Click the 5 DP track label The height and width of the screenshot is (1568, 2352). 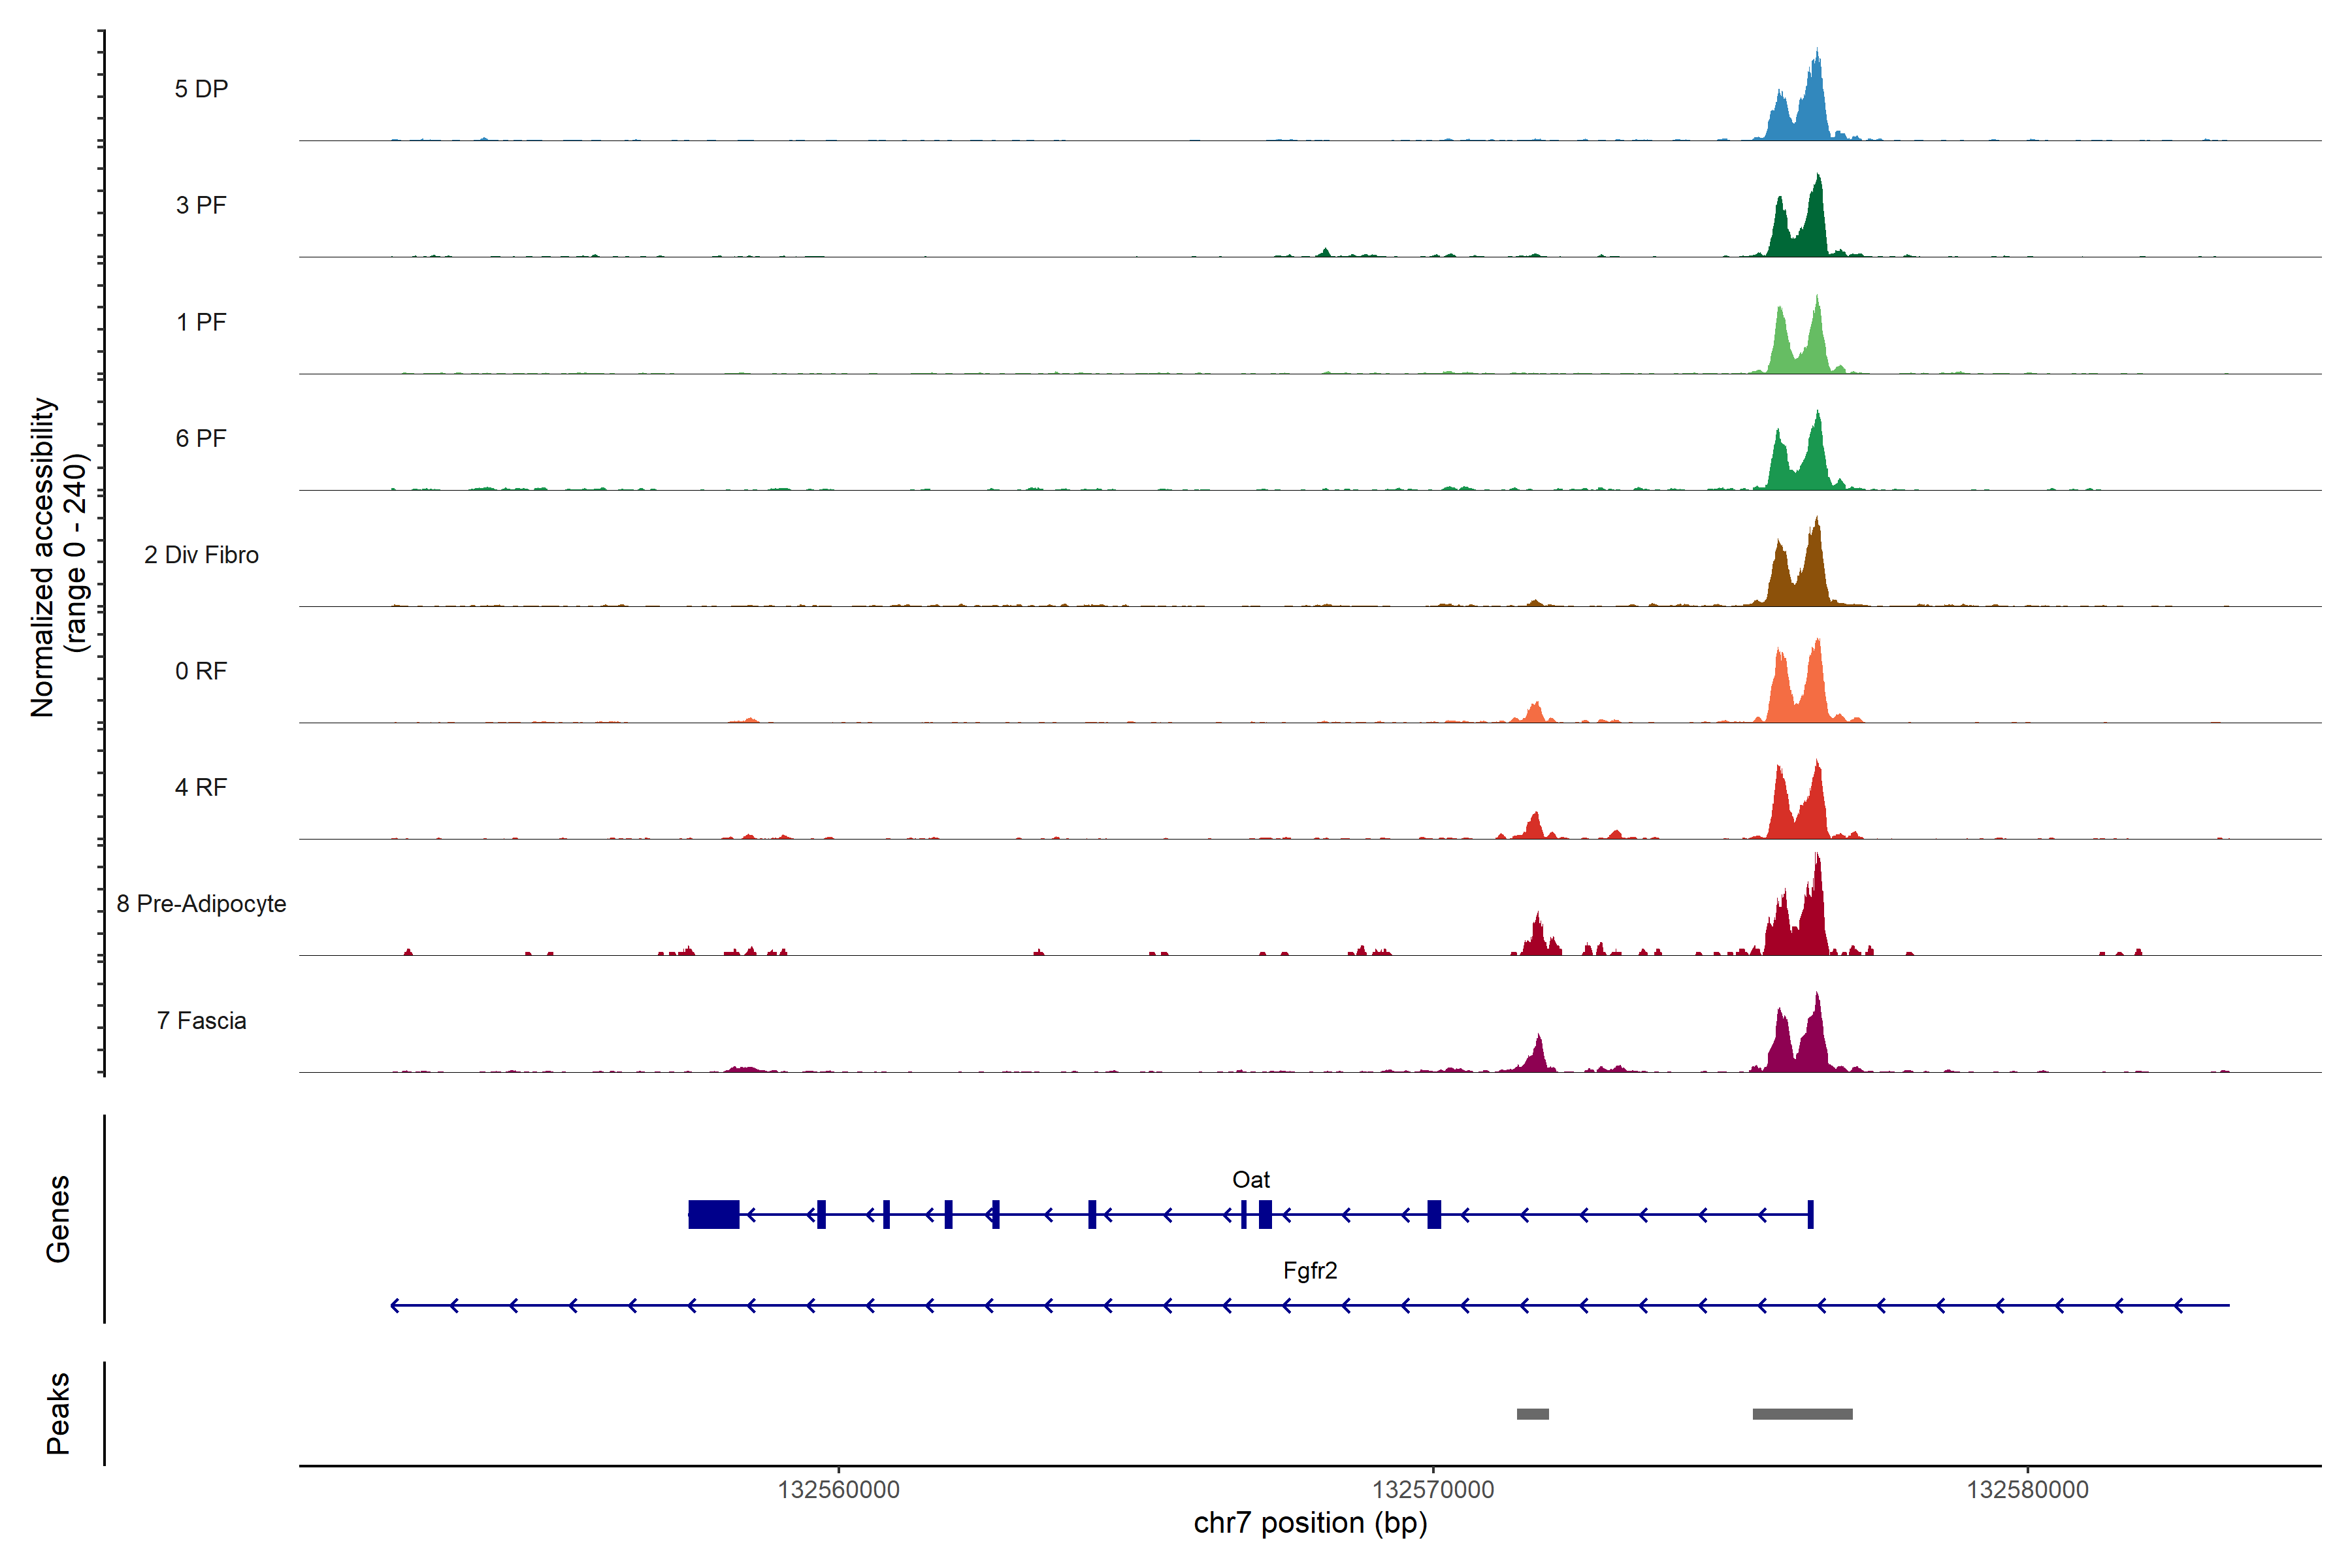pyautogui.click(x=201, y=89)
